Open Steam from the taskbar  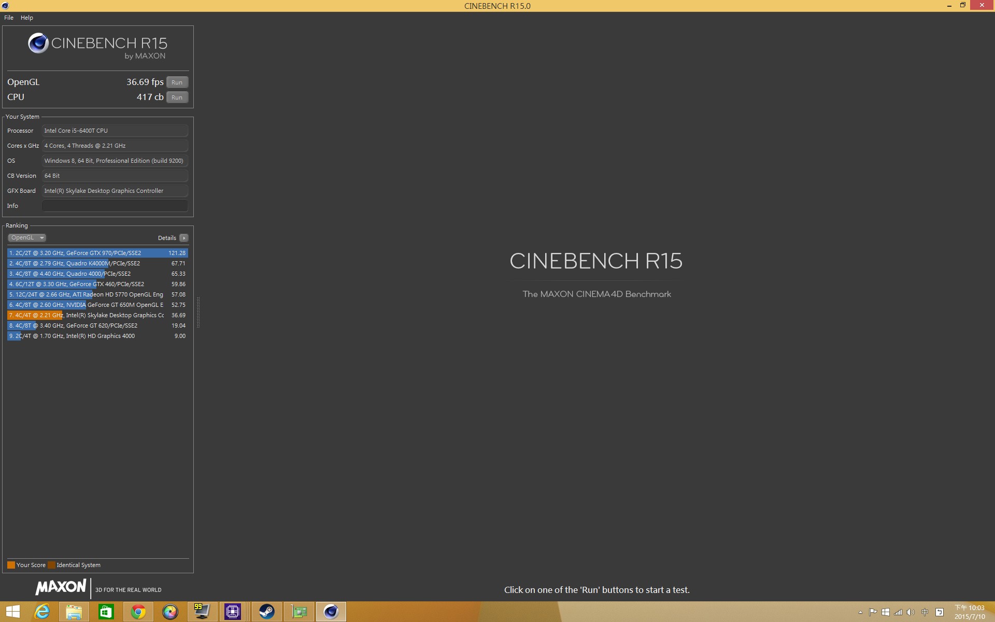click(x=267, y=612)
